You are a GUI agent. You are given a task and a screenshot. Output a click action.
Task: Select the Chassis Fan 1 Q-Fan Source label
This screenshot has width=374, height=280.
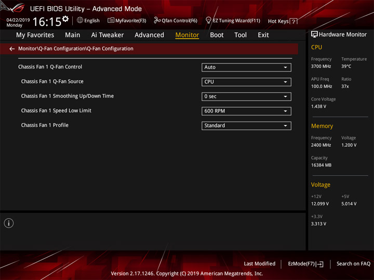click(52, 81)
